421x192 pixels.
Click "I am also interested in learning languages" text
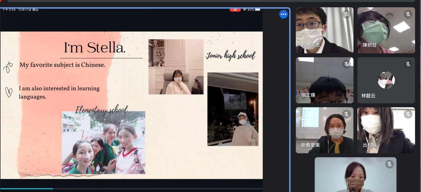(59, 93)
